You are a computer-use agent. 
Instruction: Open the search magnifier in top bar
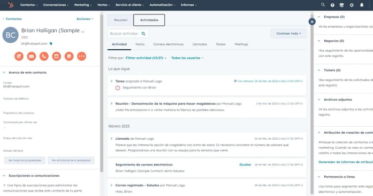(323, 5)
